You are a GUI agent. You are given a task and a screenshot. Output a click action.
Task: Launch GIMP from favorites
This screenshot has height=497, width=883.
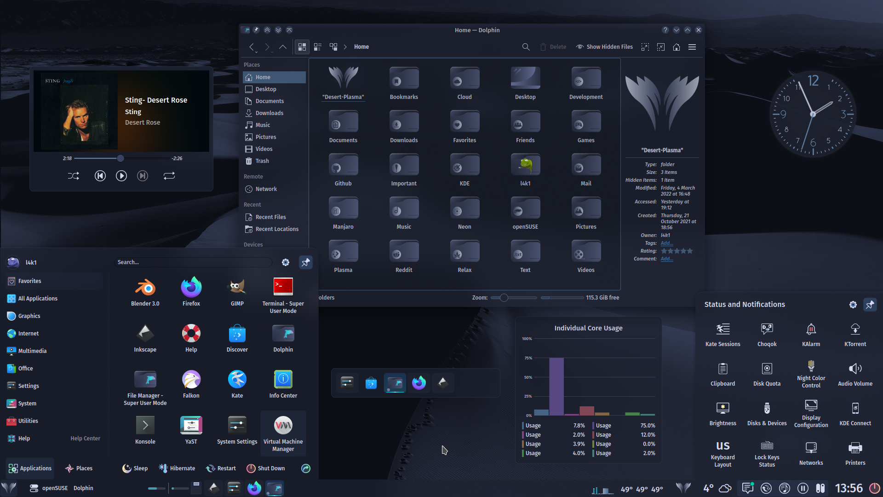[x=237, y=292]
